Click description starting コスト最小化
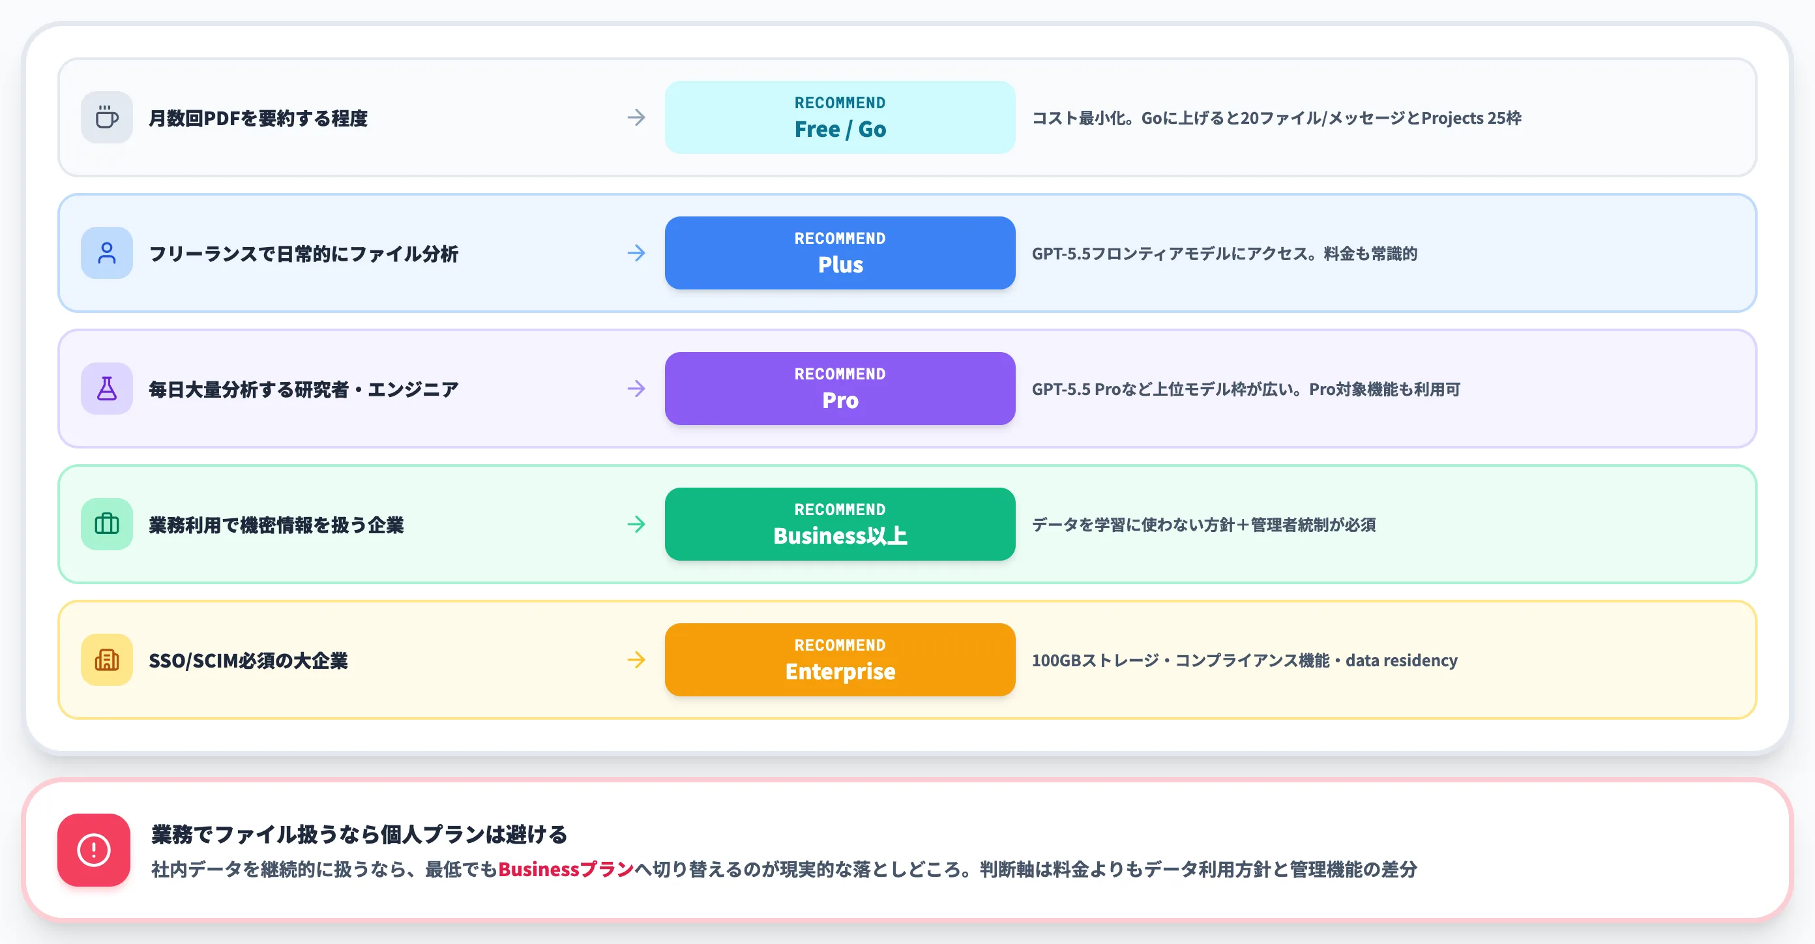 (x=1276, y=117)
